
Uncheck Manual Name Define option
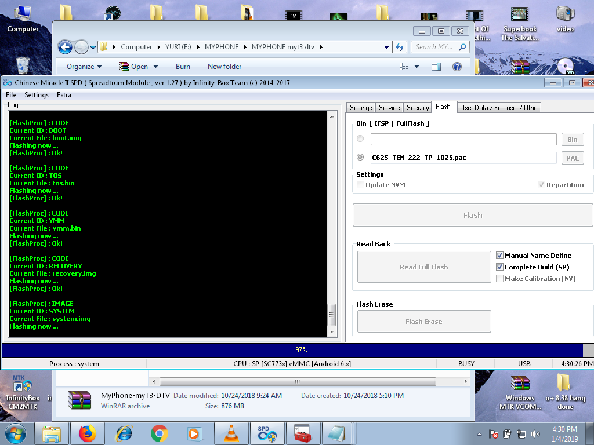[499, 256]
